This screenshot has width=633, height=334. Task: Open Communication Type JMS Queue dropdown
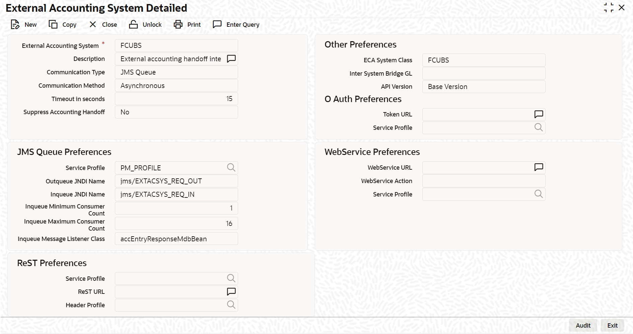[x=177, y=72]
